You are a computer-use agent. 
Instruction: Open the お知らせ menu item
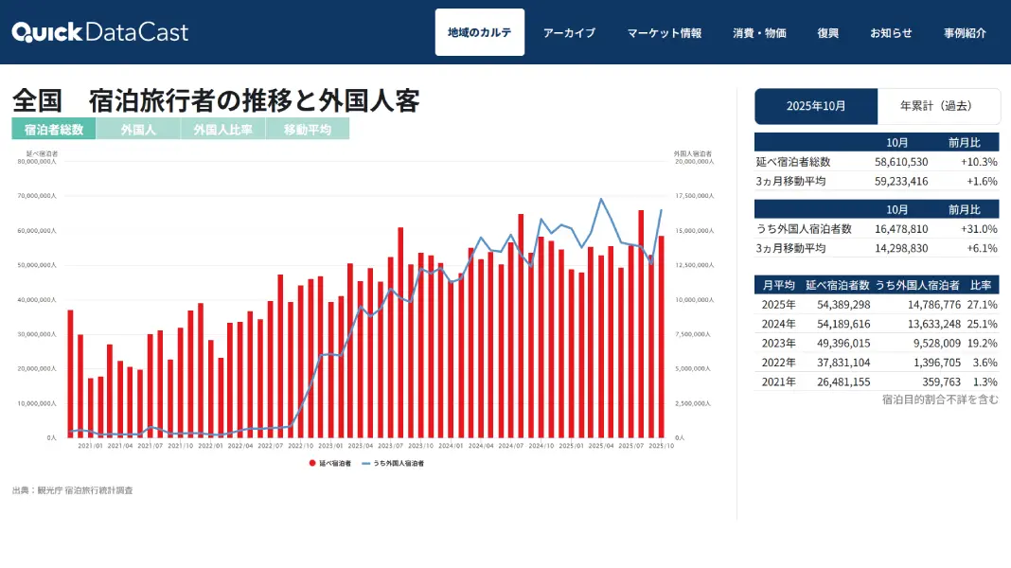click(x=891, y=33)
